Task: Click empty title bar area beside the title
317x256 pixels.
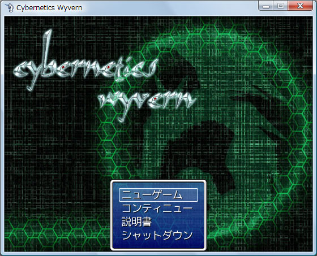Action: click(x=170, y=8)
